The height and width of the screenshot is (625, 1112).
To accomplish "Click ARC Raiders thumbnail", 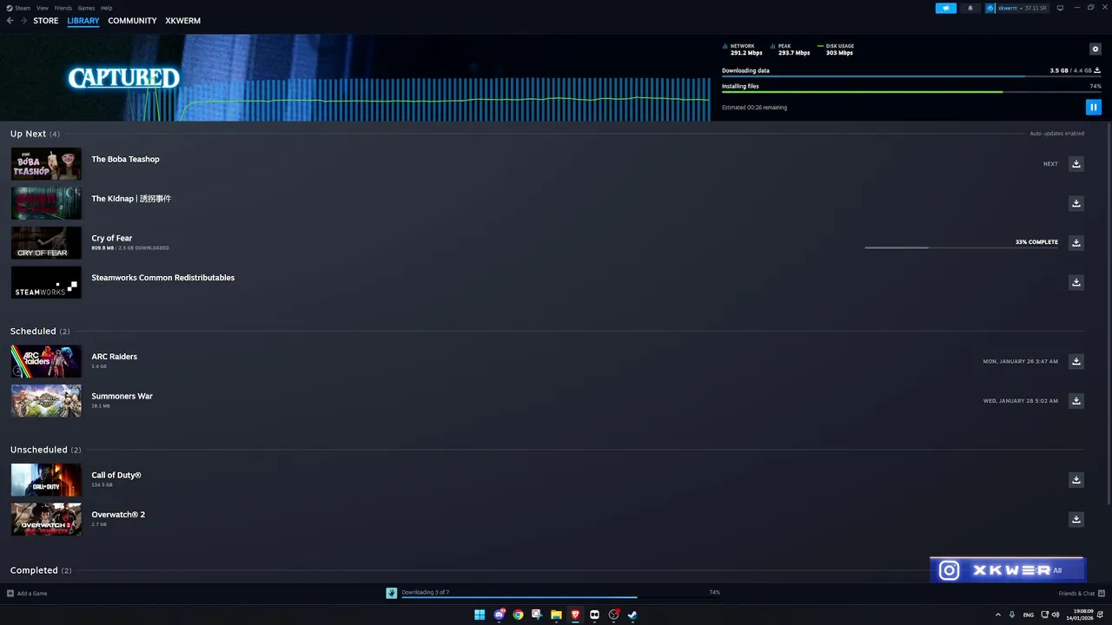I will tap(46, 361).
